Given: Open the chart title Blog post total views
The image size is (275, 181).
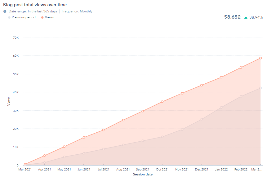Looking at the screenshot, I should (x=35, y=5).
